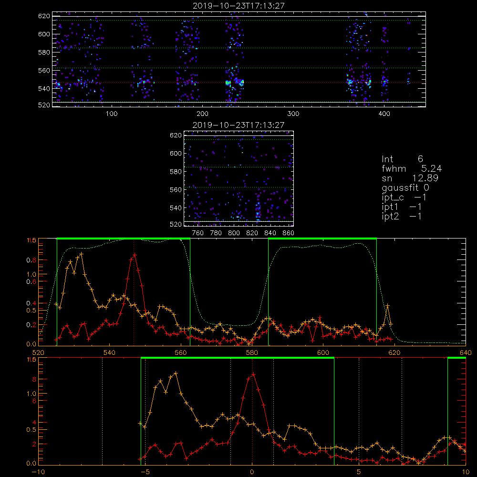Click the brightest emission blob near x=230 in the top image
This screenshot has width=477, height=477.
[x=228, y=83]
